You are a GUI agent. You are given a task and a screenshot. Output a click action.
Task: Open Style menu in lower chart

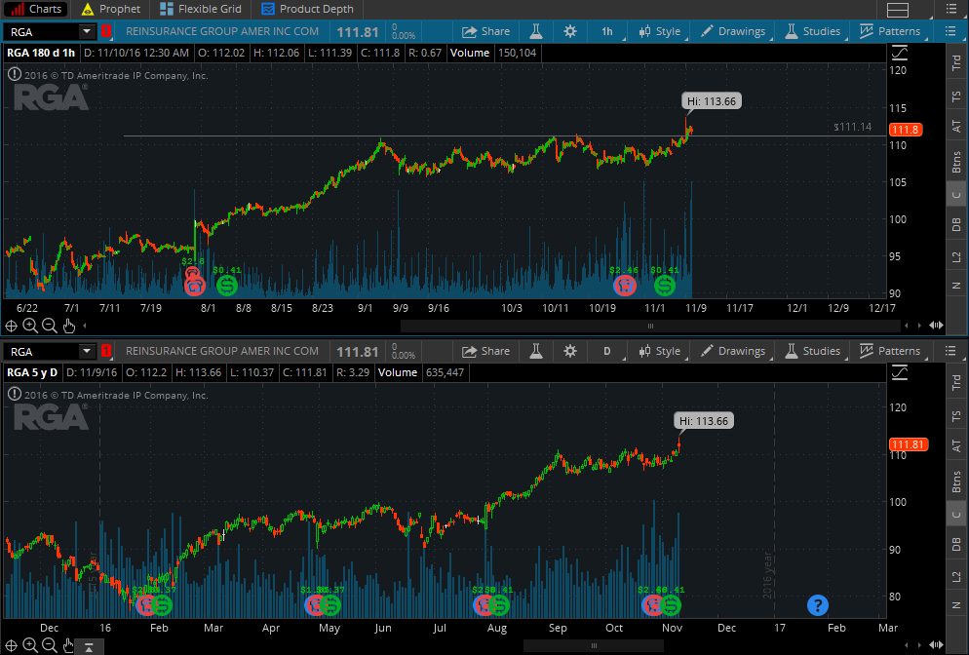[x=659, y=351]
